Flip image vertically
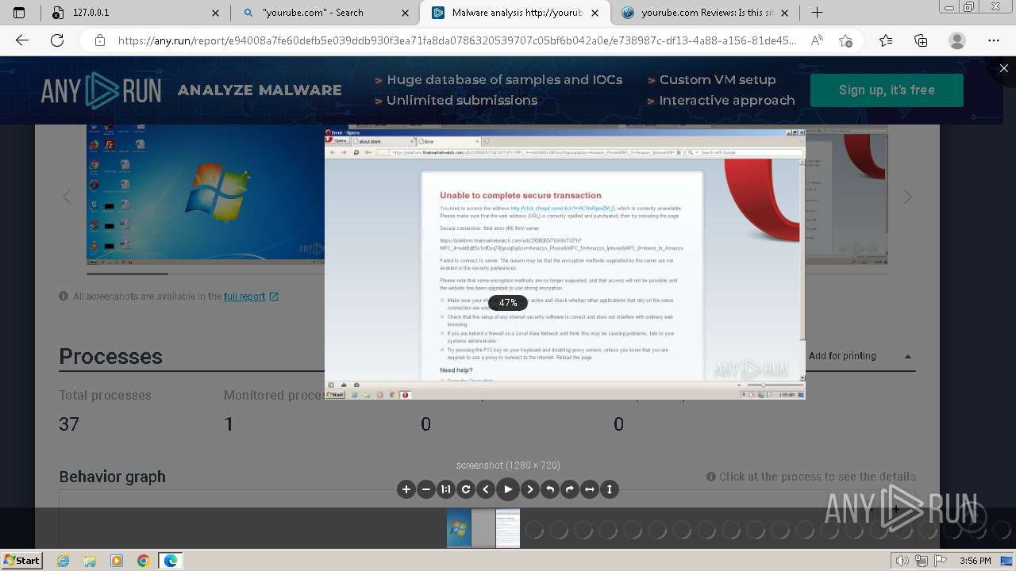 [610, 489]
